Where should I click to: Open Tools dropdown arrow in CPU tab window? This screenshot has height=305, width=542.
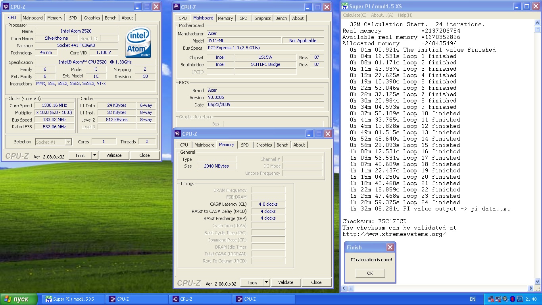94,155
